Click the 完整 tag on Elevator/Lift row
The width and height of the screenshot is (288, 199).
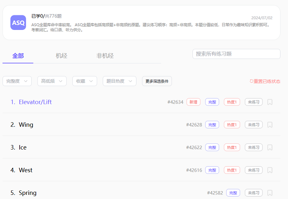tap(212, 102)
